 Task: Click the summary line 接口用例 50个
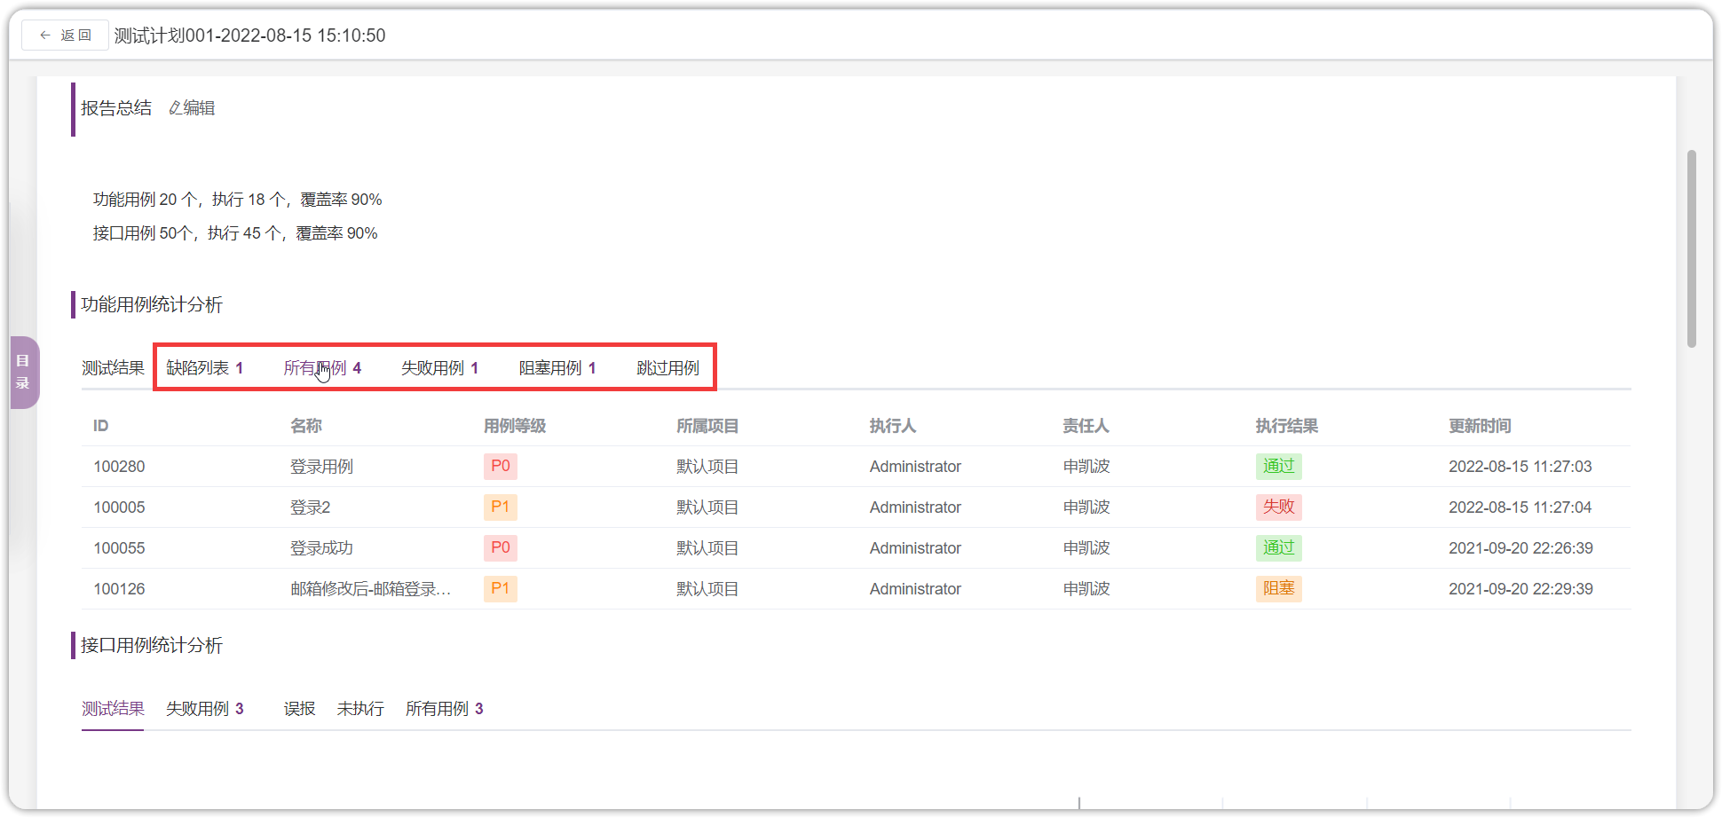click(x=235, y=233)
